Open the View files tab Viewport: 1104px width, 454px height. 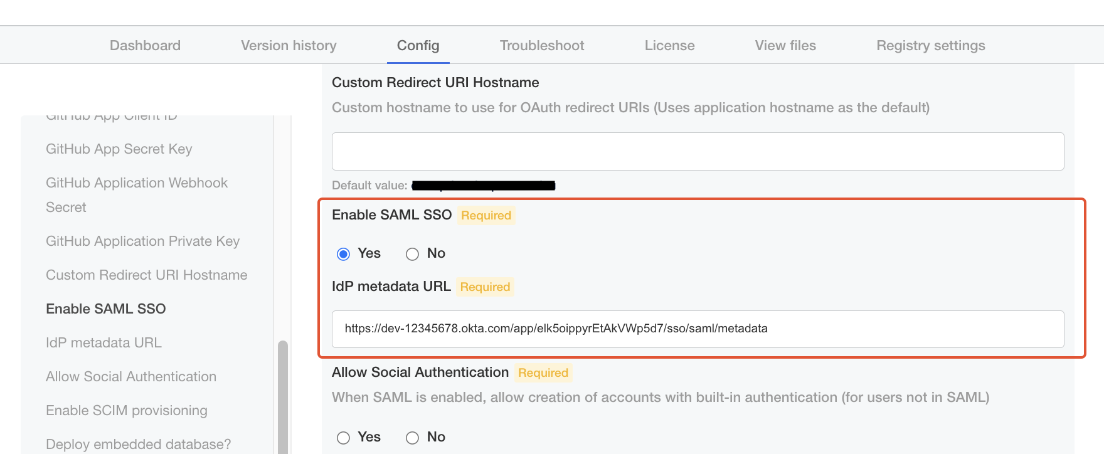(785, 46)
